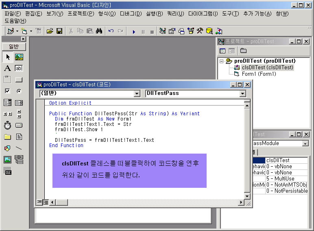The width and height of the screenshot is (314, 231).
Task: Select the Line control tool
Action: [19, 148]
